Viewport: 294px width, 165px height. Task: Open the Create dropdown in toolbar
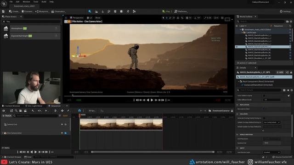tap(14, 11)
